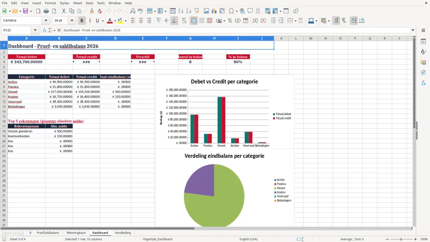
Task: Insert a comment
Action: click(x=250, y=11)
